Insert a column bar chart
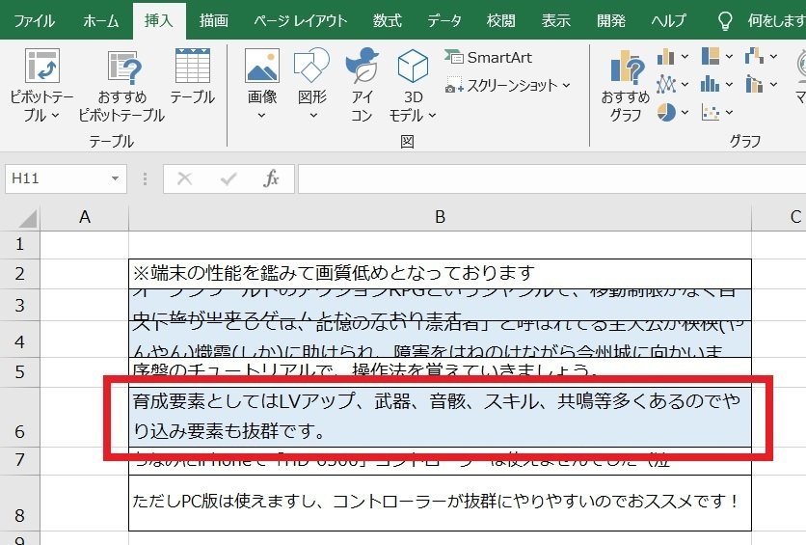The image size is (806, 545). 665,56
